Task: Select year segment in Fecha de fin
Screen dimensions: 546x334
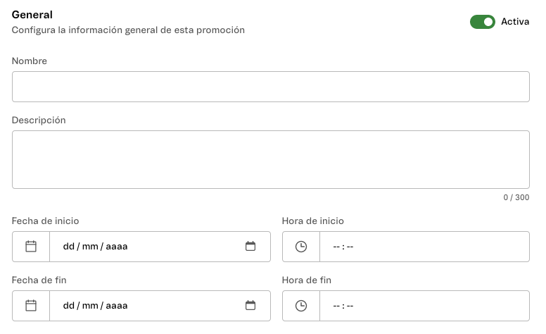Action: tap(116, 306)
